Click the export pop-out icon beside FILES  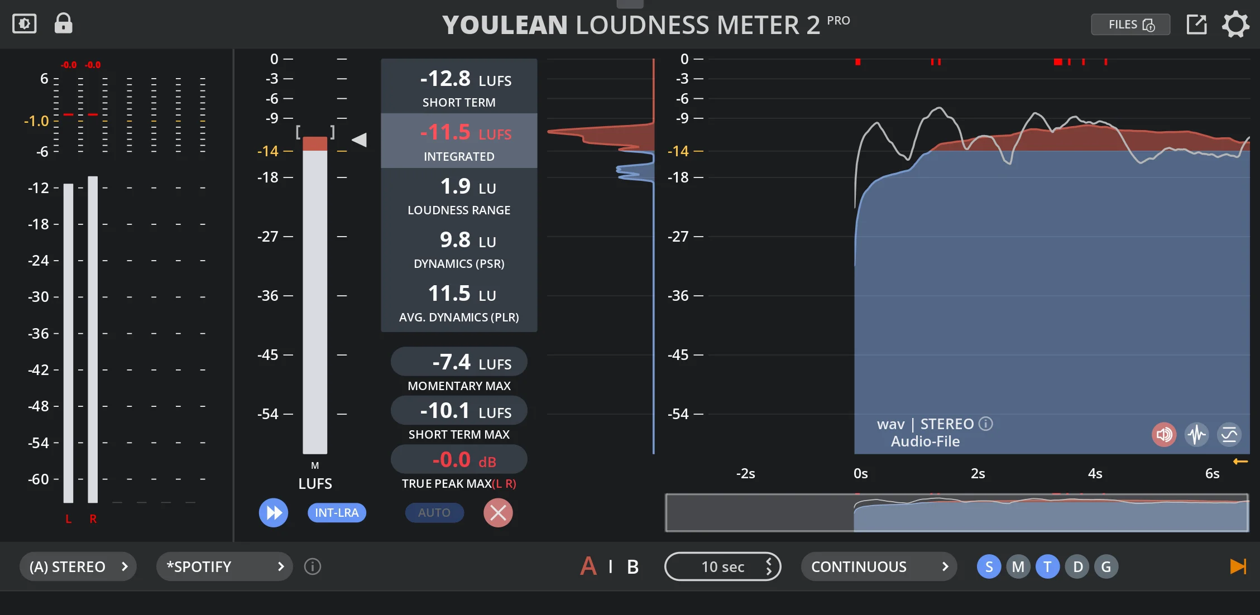(1196, 23)
